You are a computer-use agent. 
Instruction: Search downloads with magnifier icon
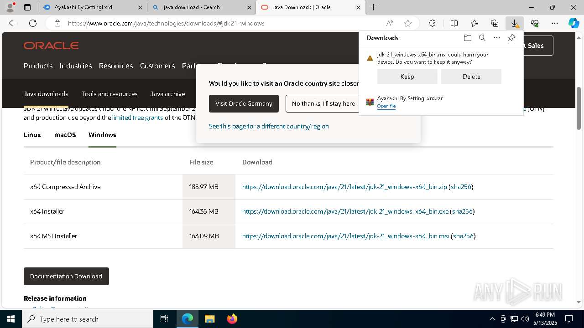point(482,38)
